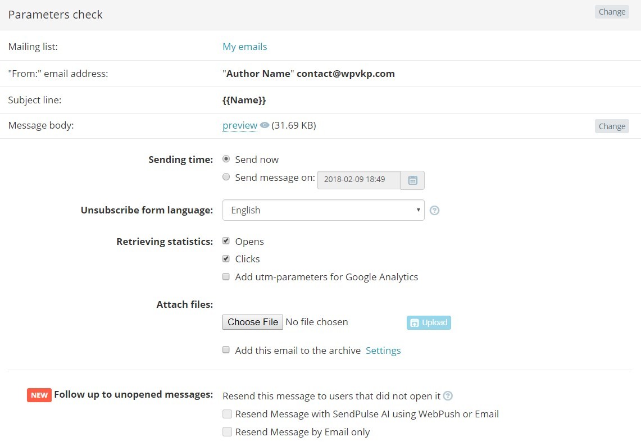Viewport: 641px width, 446px height.
Task: Click the No file chosen text
Action: (317, 322)
